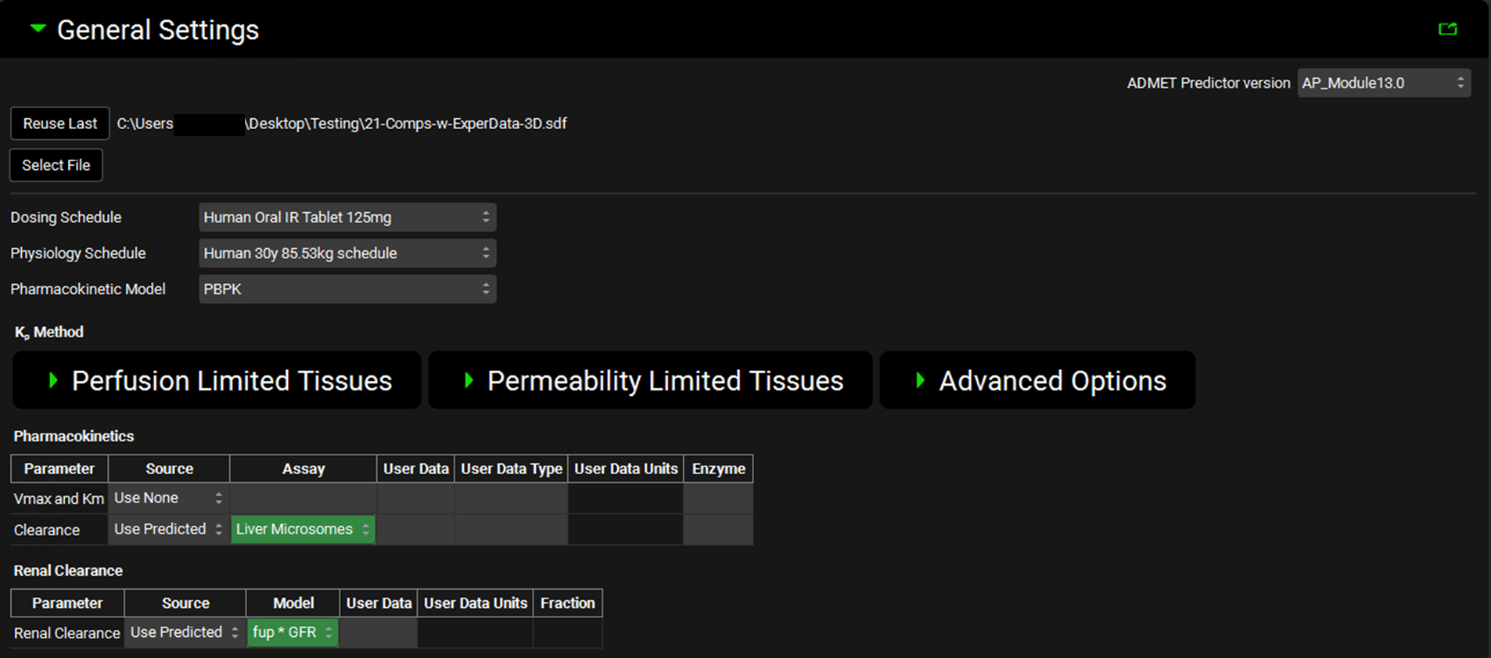Open the fup * GFR model dropdown
This screenshot has width=1491, height=658.
click(293, 632)
